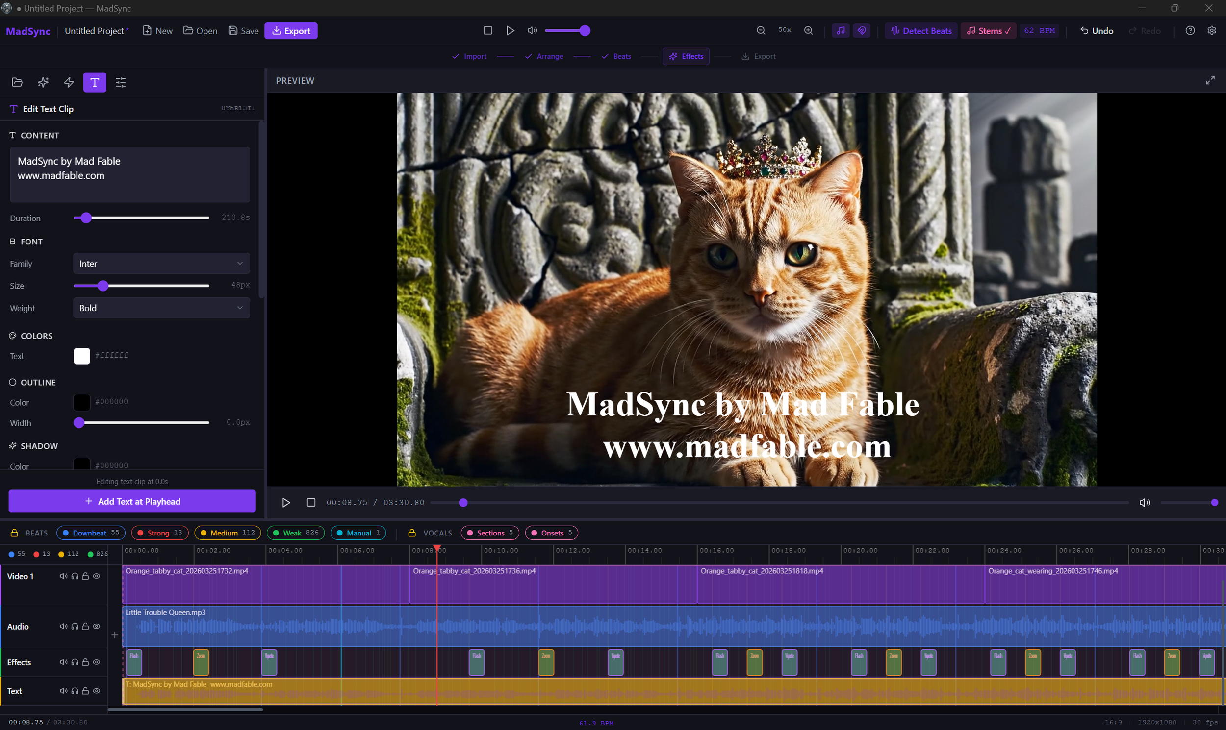Viewport: 1226px width, 730px height.
Task: Go to the Import workflow step
Action: click(x=469, y=56)
